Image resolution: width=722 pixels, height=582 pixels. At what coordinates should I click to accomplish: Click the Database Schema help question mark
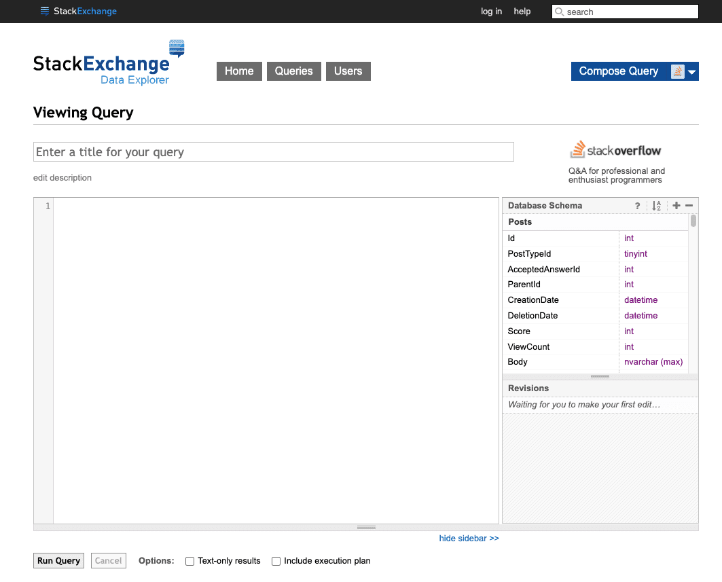coord(637,206)
